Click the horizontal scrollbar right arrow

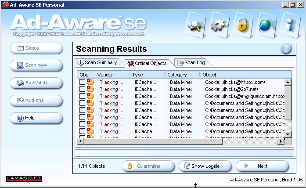click(x=281, y=141)
